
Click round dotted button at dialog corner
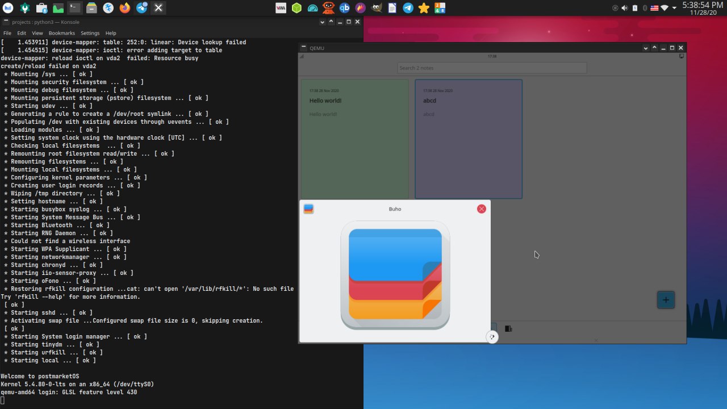tap(492, 337)
